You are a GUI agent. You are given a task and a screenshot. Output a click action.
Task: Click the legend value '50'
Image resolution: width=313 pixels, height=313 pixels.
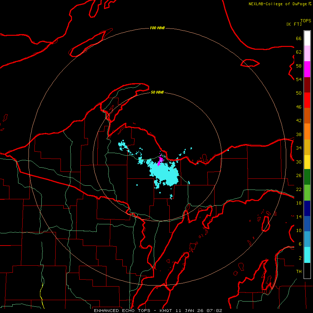[x=299, y=93]
